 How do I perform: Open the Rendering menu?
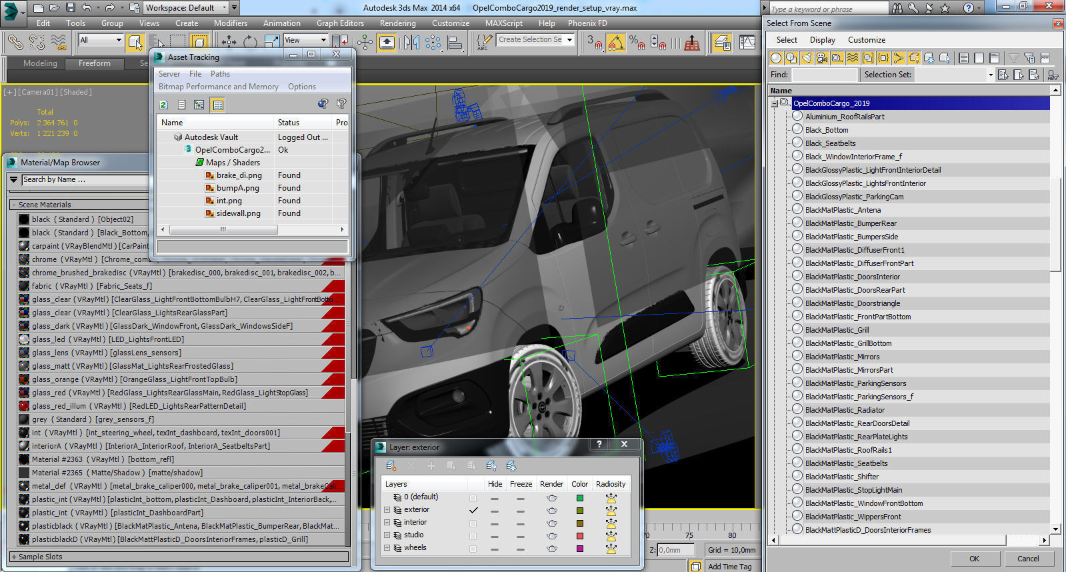pos(397,23)
